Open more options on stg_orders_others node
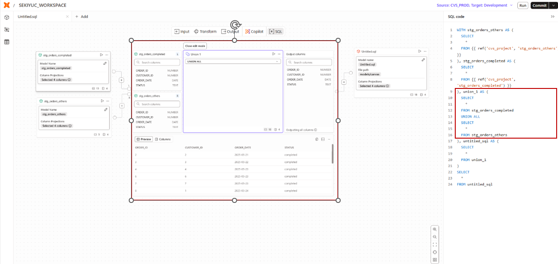The width and height of the screenshot is (558, 264). coord(107,101)
